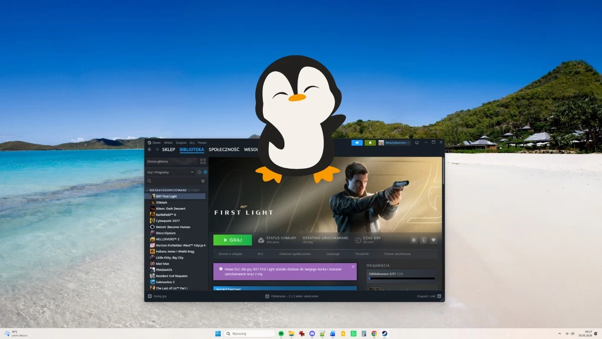Open Dyskusje link
The height and width of the screenshot is (339, 602).
pos(333,254)
